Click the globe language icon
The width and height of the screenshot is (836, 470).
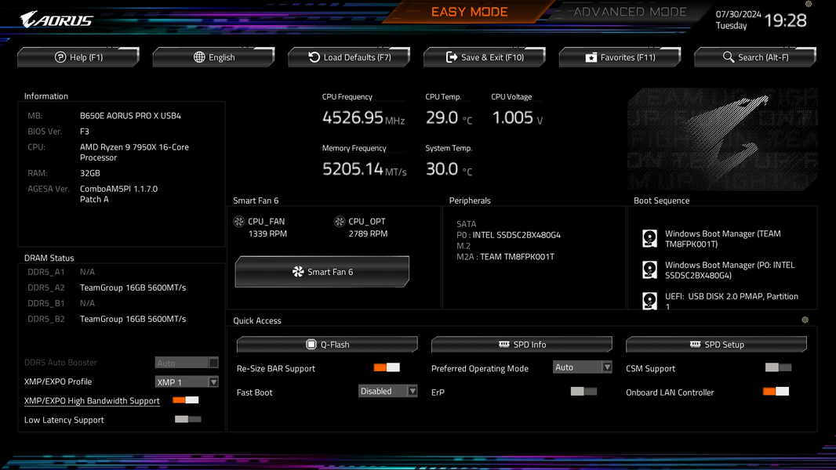(199, 57)
